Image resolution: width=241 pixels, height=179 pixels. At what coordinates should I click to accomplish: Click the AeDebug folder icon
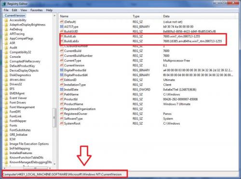click(x=6, y=29)
